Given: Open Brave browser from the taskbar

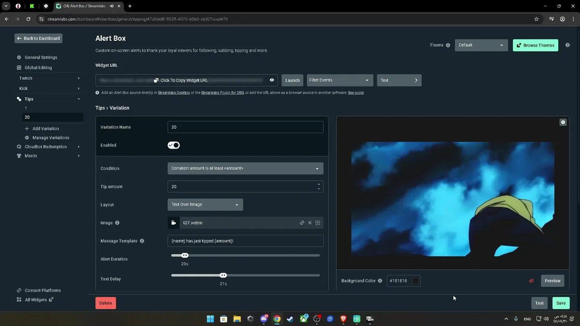Looking at the screenshot, I should click(343, 319).
